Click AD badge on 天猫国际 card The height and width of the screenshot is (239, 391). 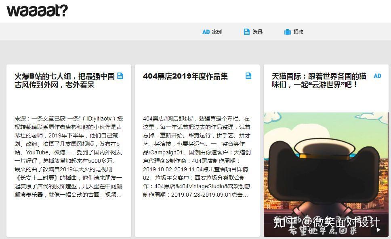point(377,76)
